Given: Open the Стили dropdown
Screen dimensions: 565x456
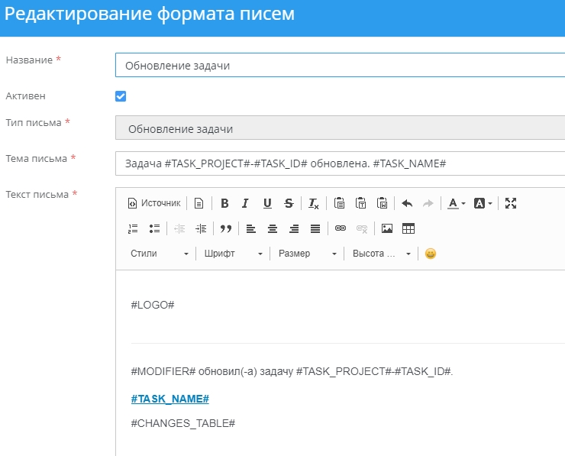Looking at the screenshot, I should (x=159, y=254).
